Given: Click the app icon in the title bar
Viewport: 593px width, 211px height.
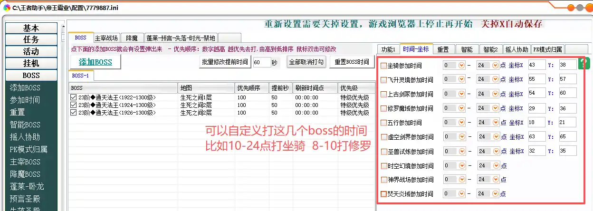Looking at the screenshot, I should tap(7, 8).
